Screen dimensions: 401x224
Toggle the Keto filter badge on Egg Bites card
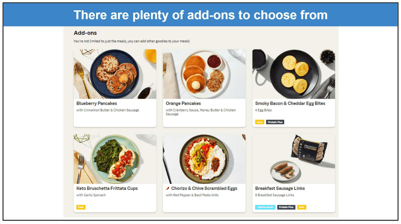(260, 122)
